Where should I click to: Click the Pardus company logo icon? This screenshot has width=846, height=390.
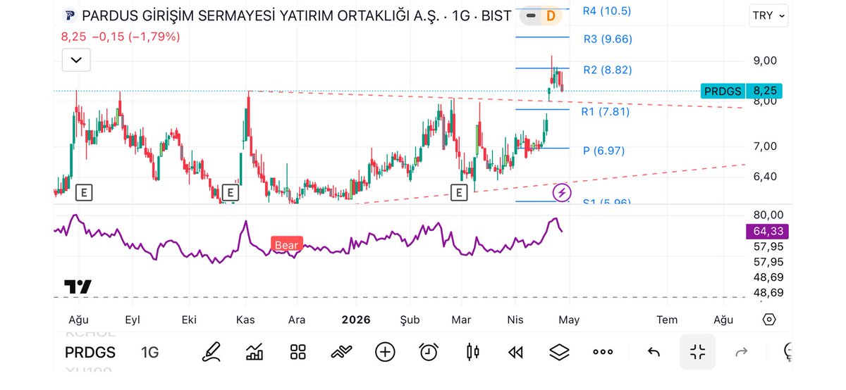69,15
